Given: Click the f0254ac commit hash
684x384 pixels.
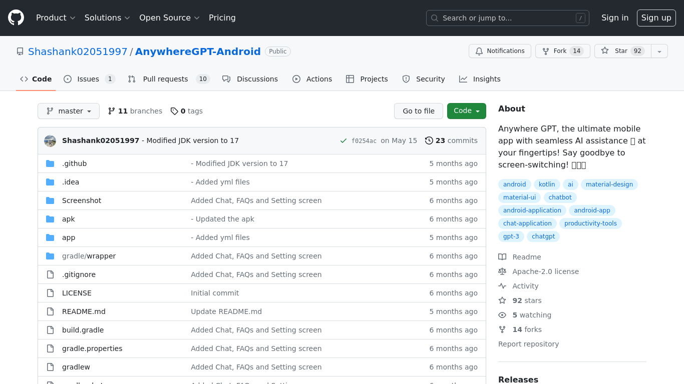Looking at the screenshot, I should coord(364,141).
